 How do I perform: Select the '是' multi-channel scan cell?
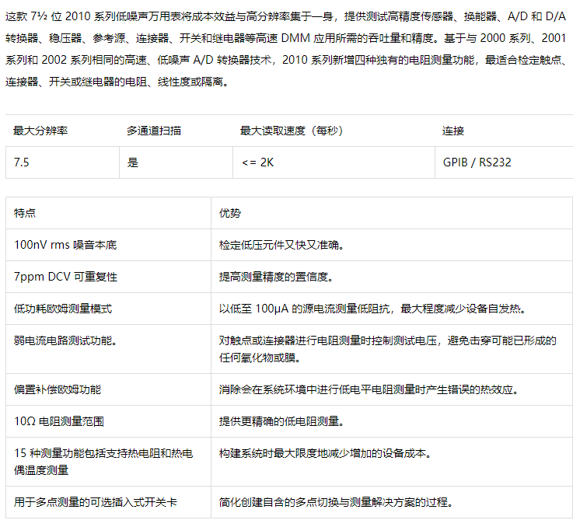(x=176, y=162)
